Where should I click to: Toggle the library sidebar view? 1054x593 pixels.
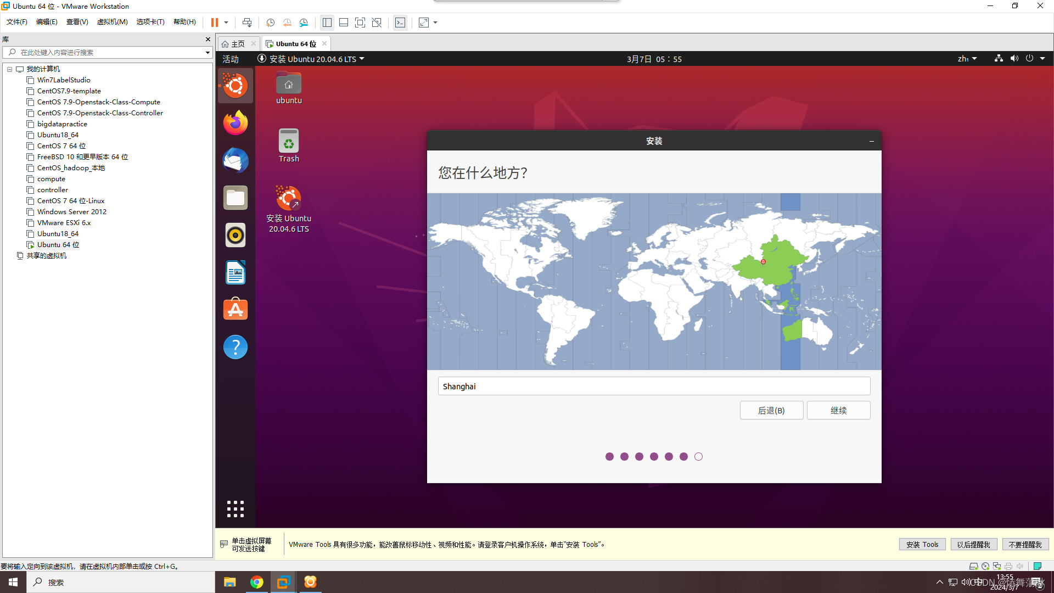pyautogui.click(x=327, y=23)
